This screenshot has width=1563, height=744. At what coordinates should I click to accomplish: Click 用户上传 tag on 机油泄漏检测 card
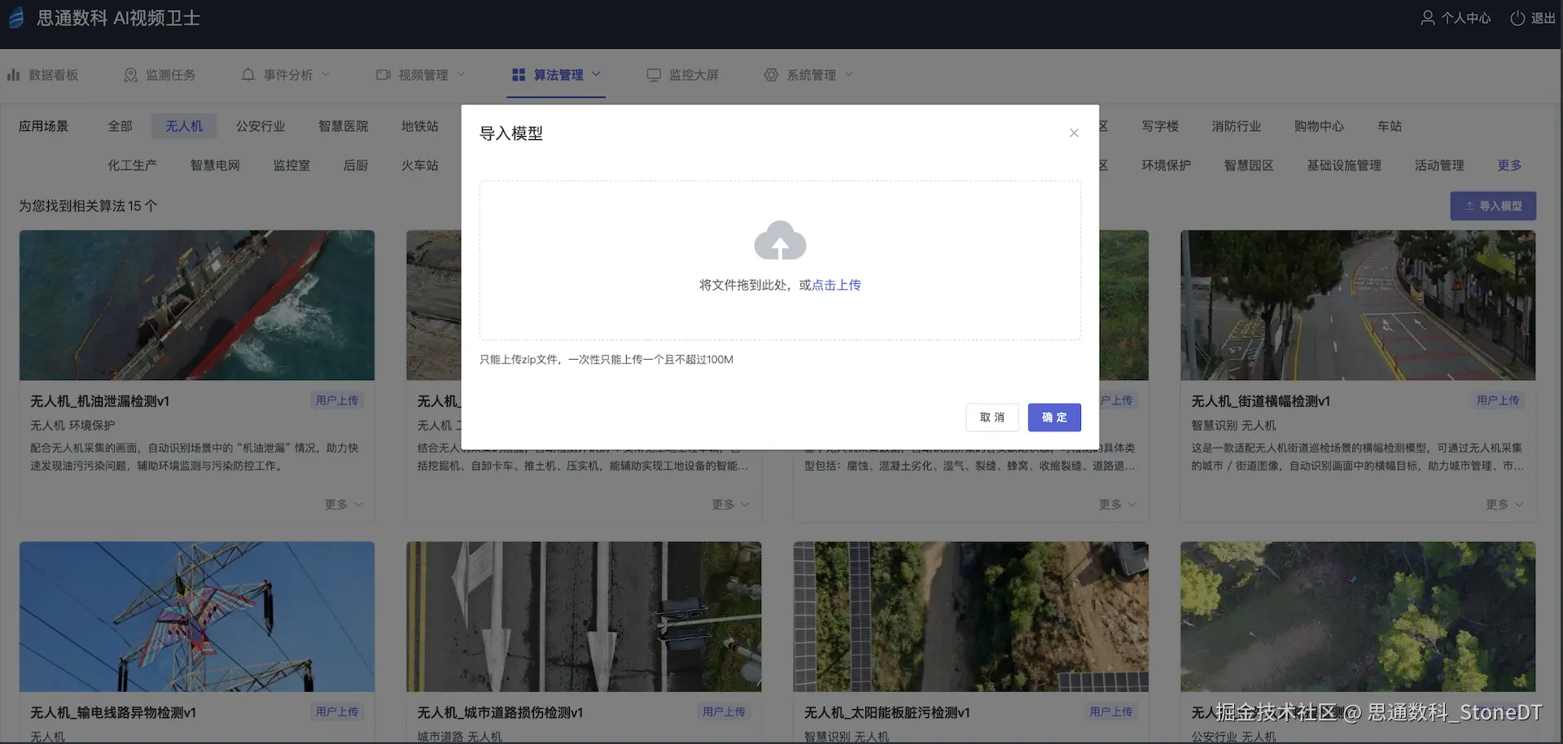pos(337,400)
